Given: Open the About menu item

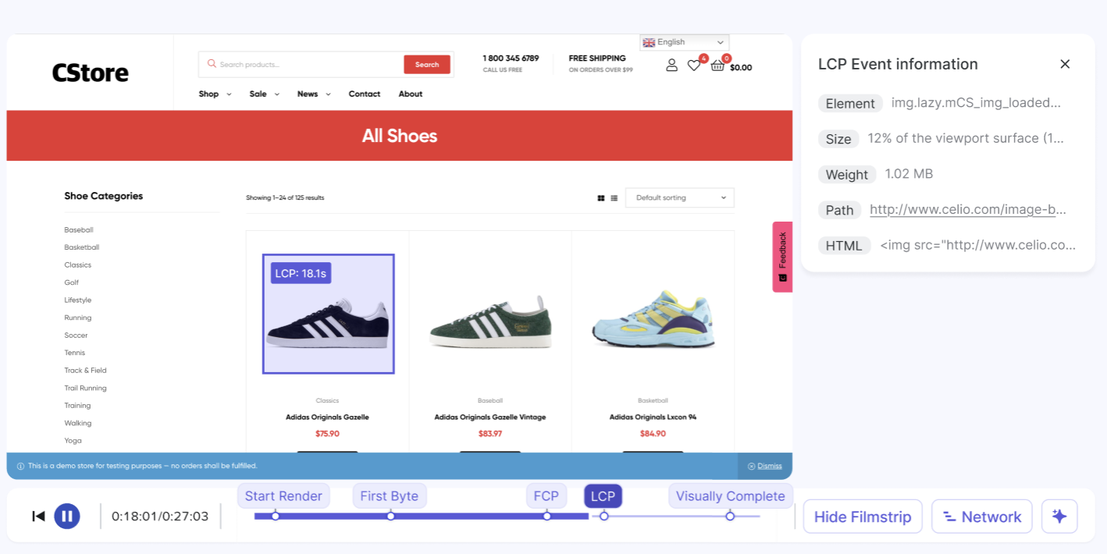Looking at the screenshot, I should pyautogui.click(x=411, y=94).
